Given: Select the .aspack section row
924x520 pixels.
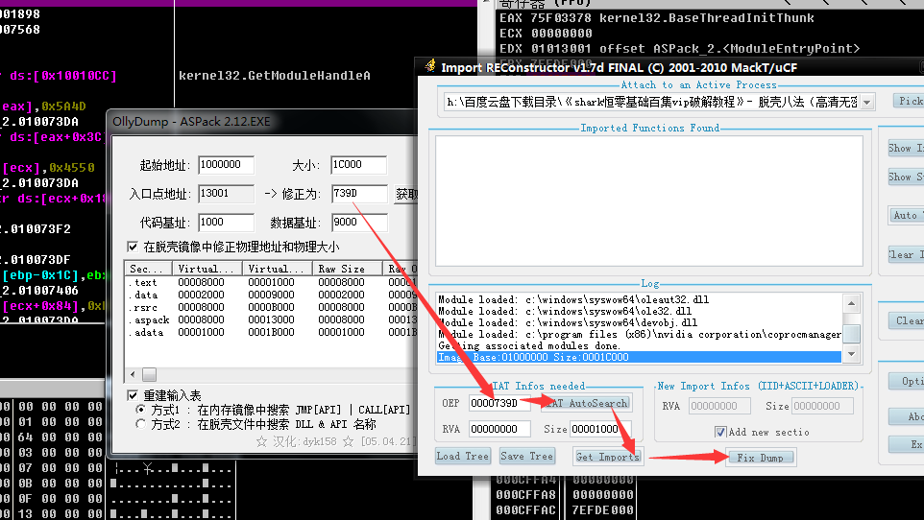Looking at the screenshot, I should pos(149,319).
